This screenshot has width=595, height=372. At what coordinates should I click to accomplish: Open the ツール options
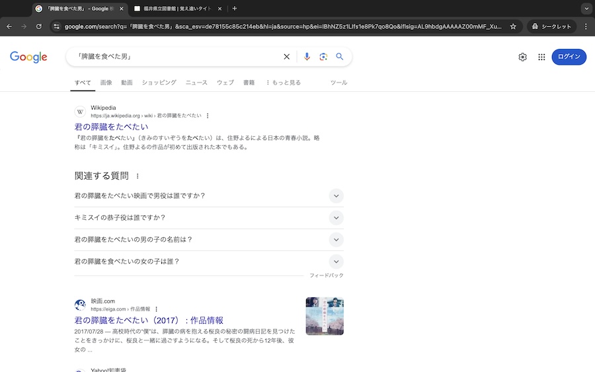[338, 83]
